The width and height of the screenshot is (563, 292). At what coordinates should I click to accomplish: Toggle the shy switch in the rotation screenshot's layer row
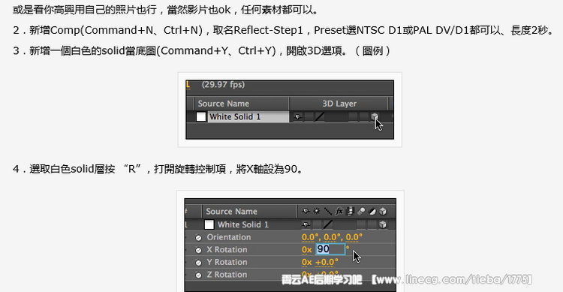point(306,224)
